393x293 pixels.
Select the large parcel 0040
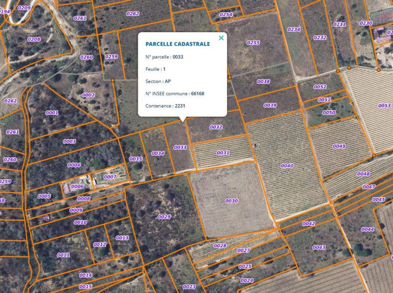(x=287, y=166)
